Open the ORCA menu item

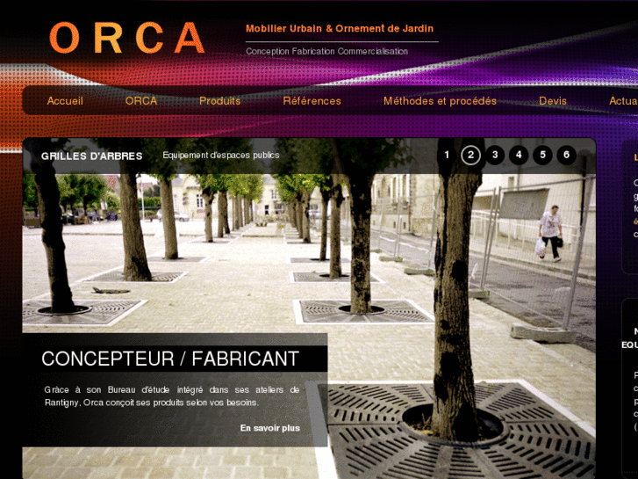coord(141,101)
